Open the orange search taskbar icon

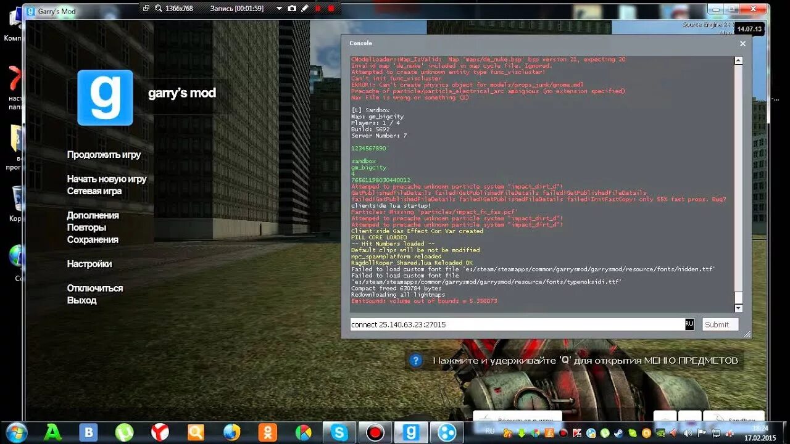pos(196,433)
